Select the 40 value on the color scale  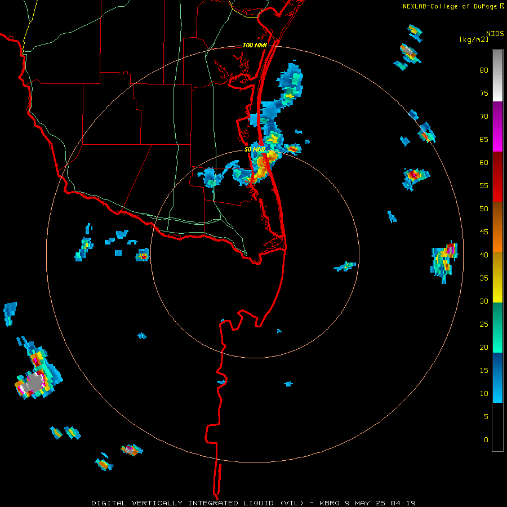pyautogui.click(x=484, y=255)
